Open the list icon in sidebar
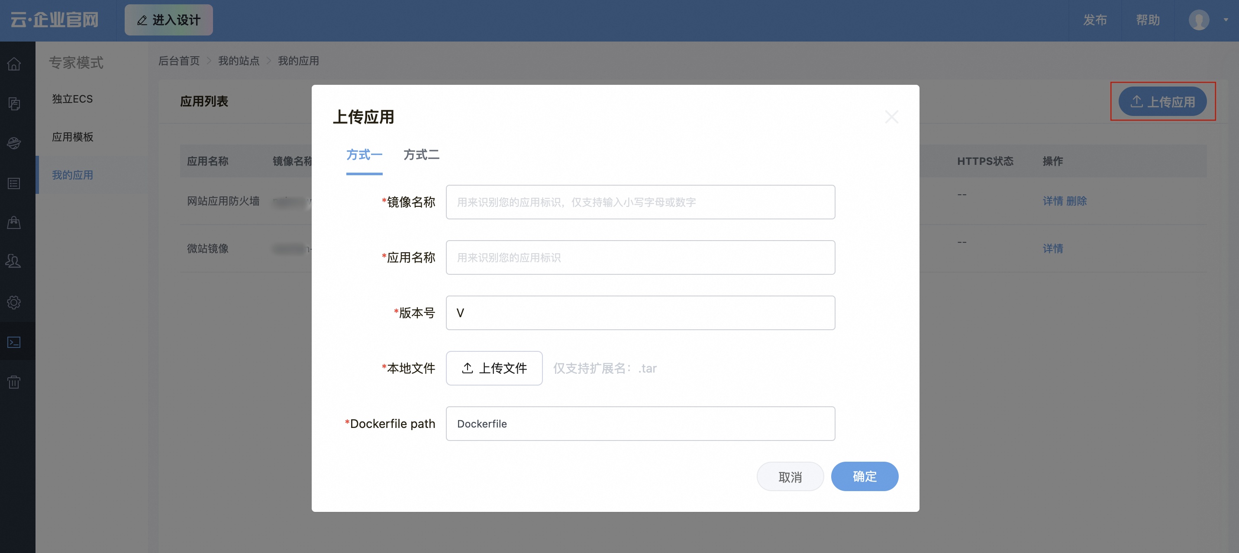The height and width of the screenshot is (553, 1239). pos(14,183)
